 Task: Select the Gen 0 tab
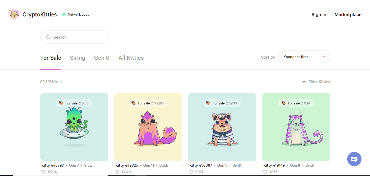(x=102, y=58)
